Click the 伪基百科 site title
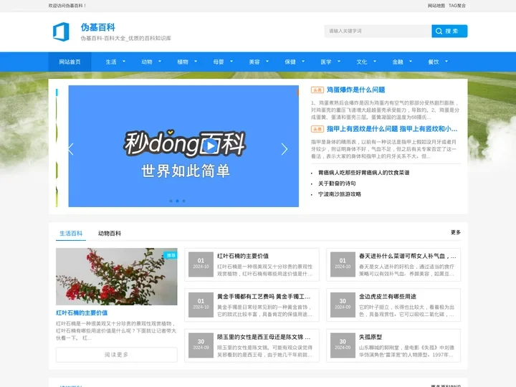The height and width of the screenshot is (387, 516). pyautogui.click(x=97, y=27)
